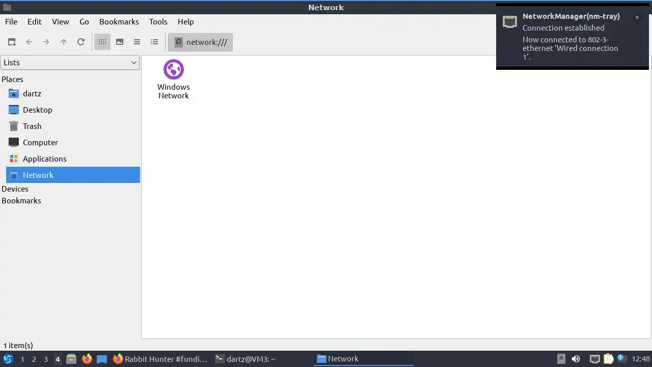This screenshot has width=652, height=367.
Task: Switch to compact list view
Action: (137, 42)
